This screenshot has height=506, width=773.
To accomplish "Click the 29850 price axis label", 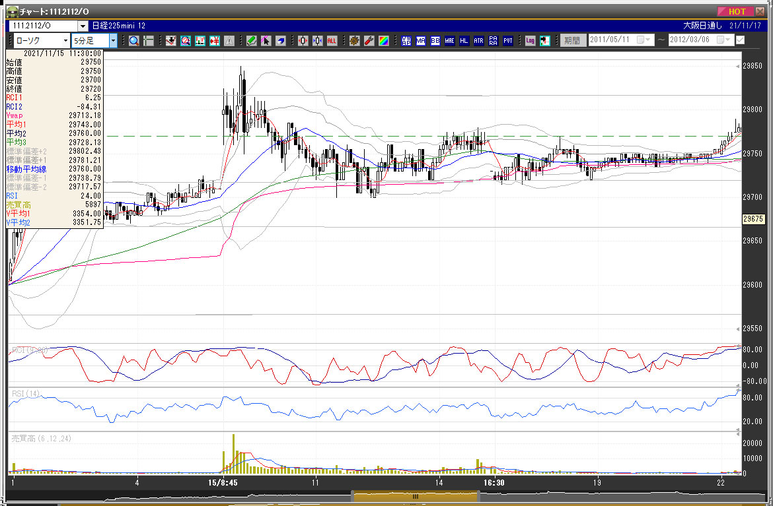I will 753,66.
